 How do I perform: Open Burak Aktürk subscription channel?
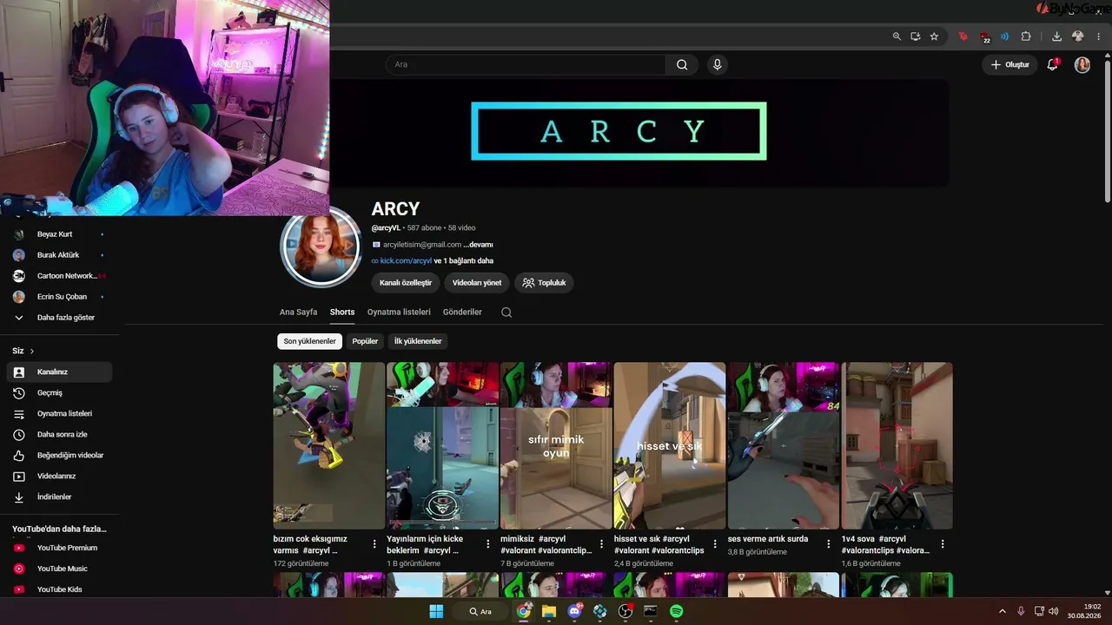pos(59,255)
